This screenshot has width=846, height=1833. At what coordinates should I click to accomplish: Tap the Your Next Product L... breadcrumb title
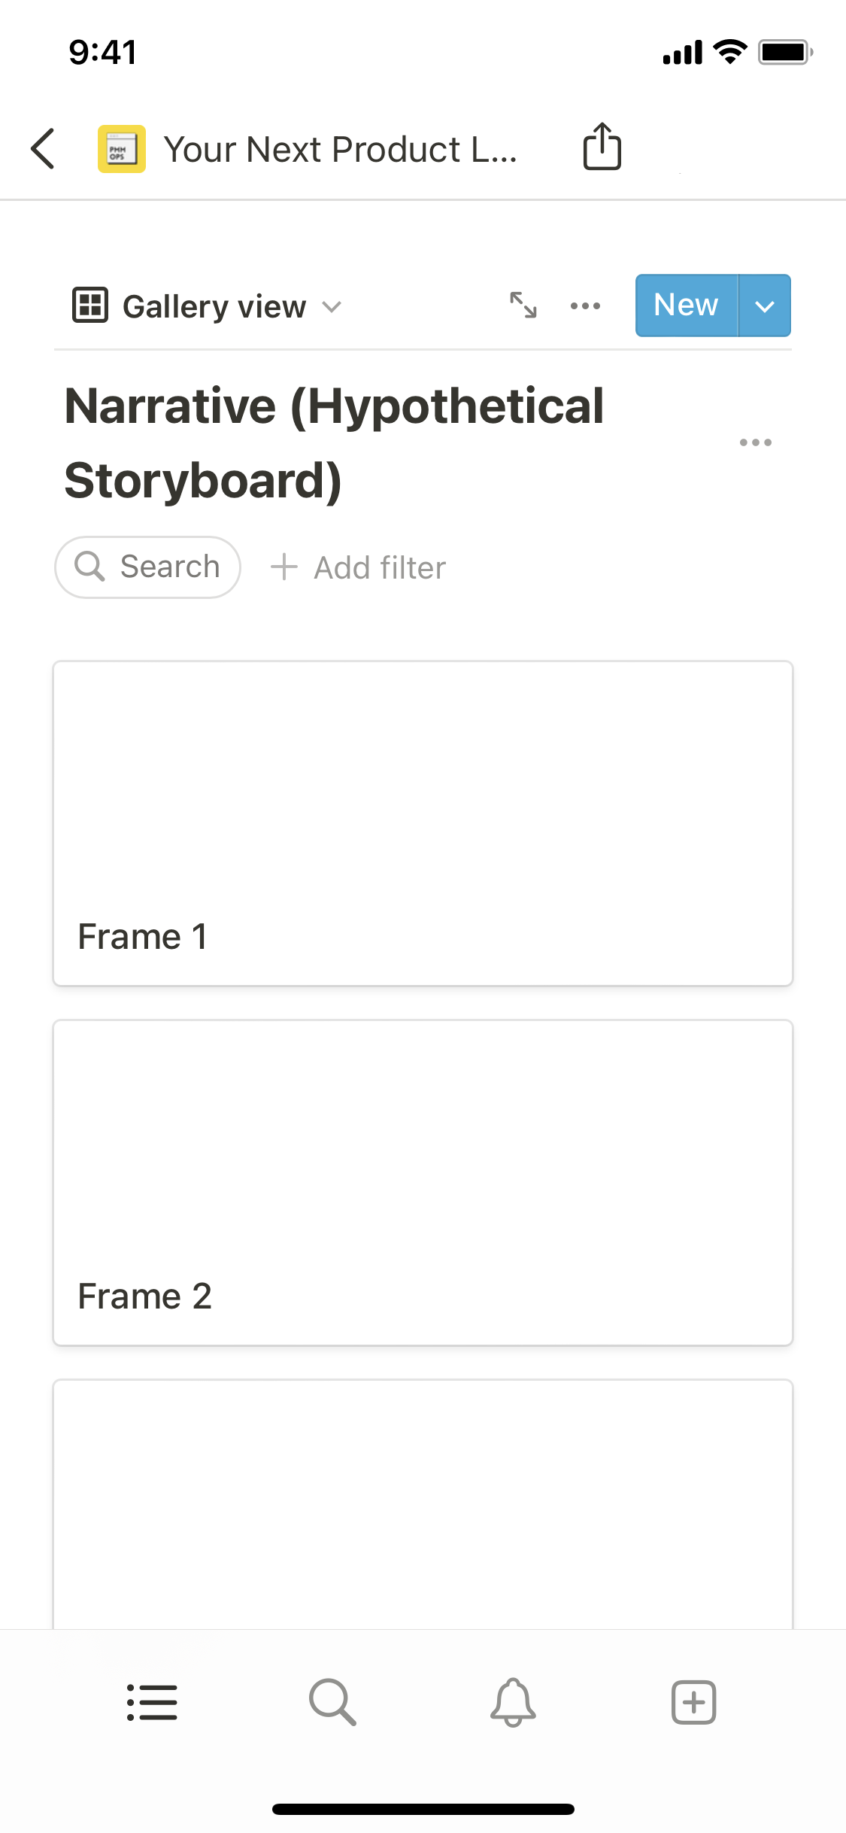(340, 149)
